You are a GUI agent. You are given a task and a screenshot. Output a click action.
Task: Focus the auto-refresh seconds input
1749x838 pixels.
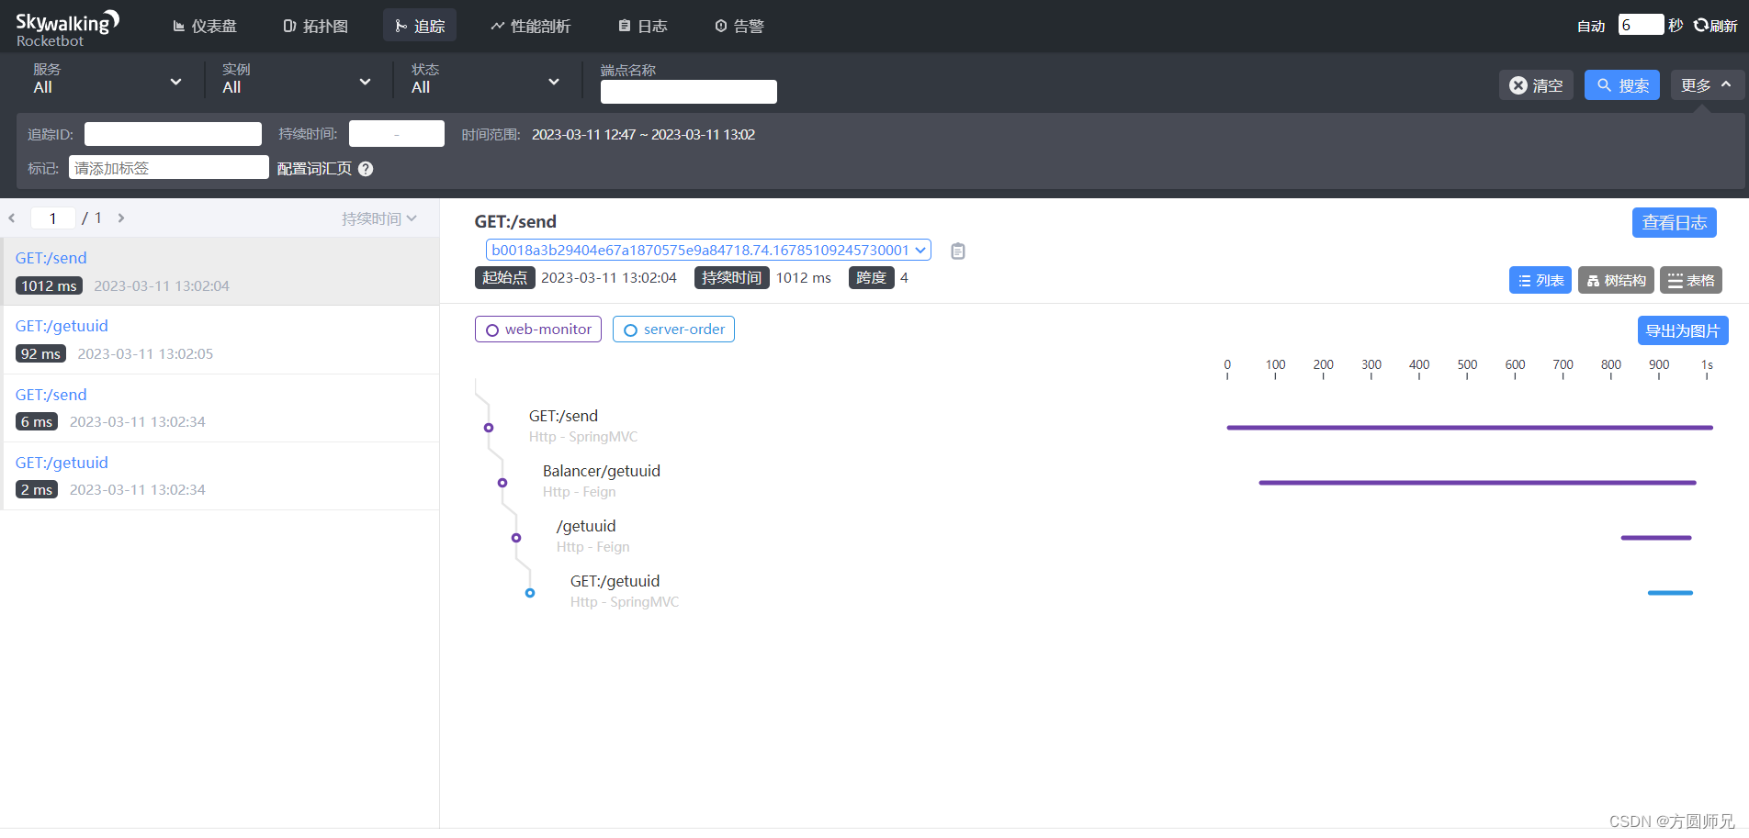(1641, 25)
